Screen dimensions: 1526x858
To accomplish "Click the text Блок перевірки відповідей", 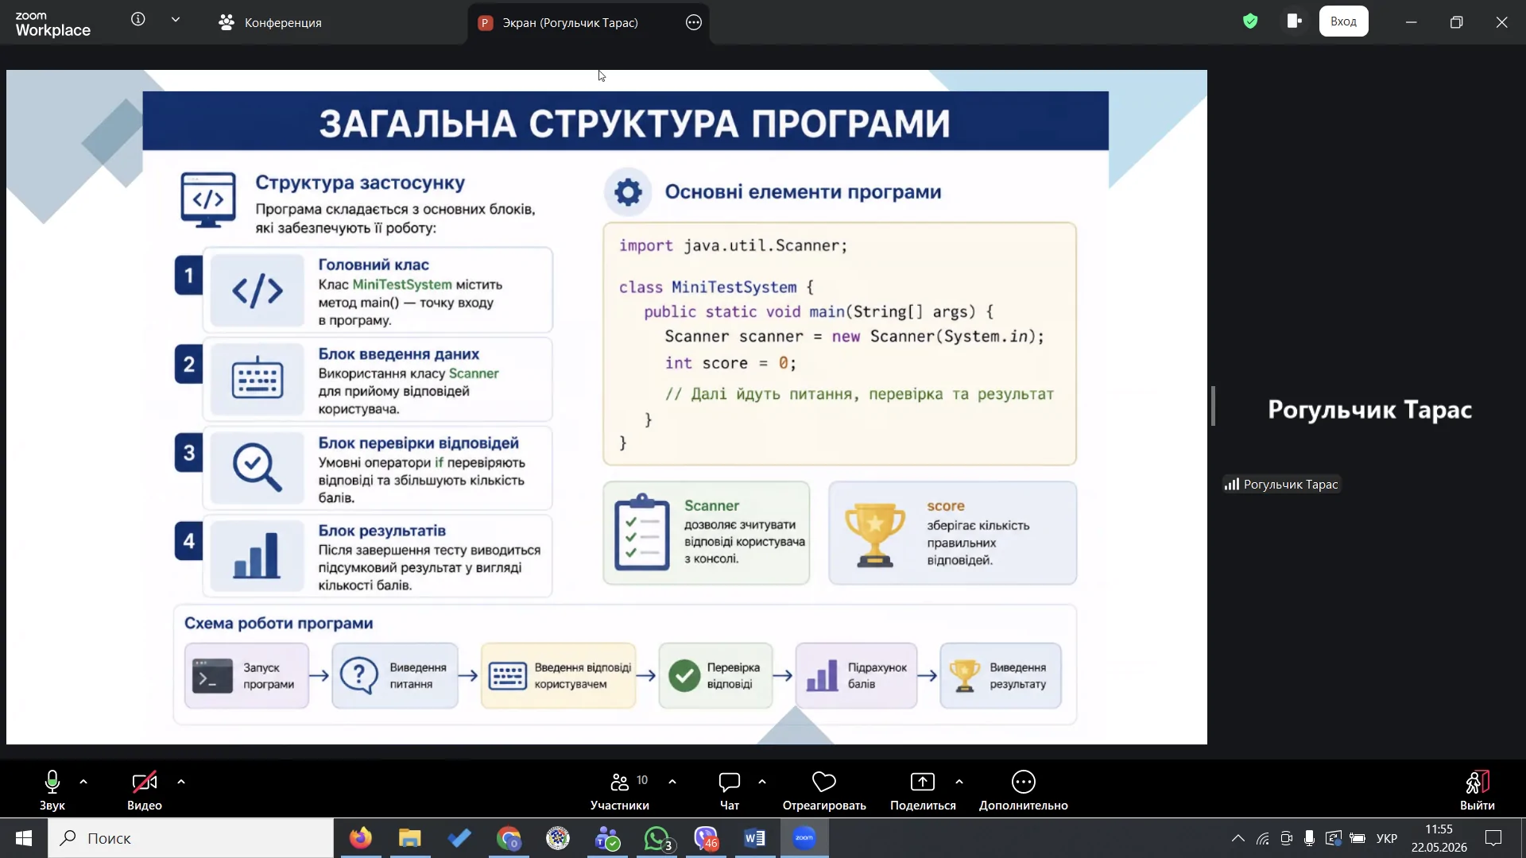I will [419, 443].
